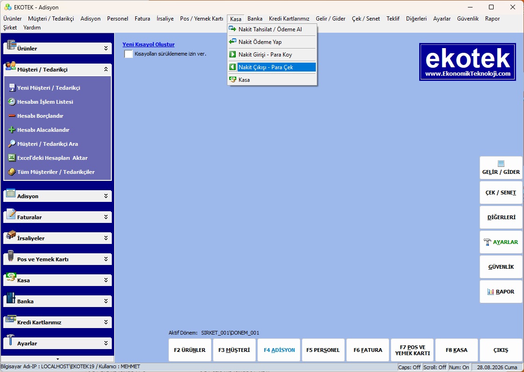Click the green Nakit Girişi play icon

click(233, 54)
